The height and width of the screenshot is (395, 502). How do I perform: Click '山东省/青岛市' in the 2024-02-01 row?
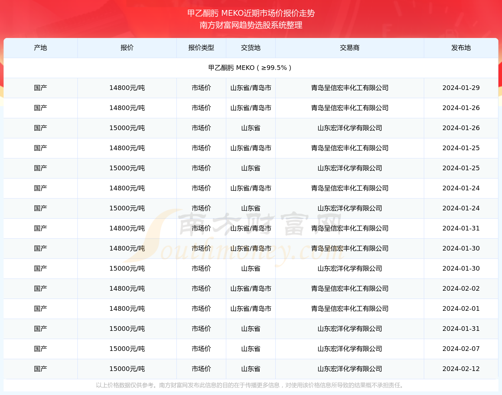point(251,309)
